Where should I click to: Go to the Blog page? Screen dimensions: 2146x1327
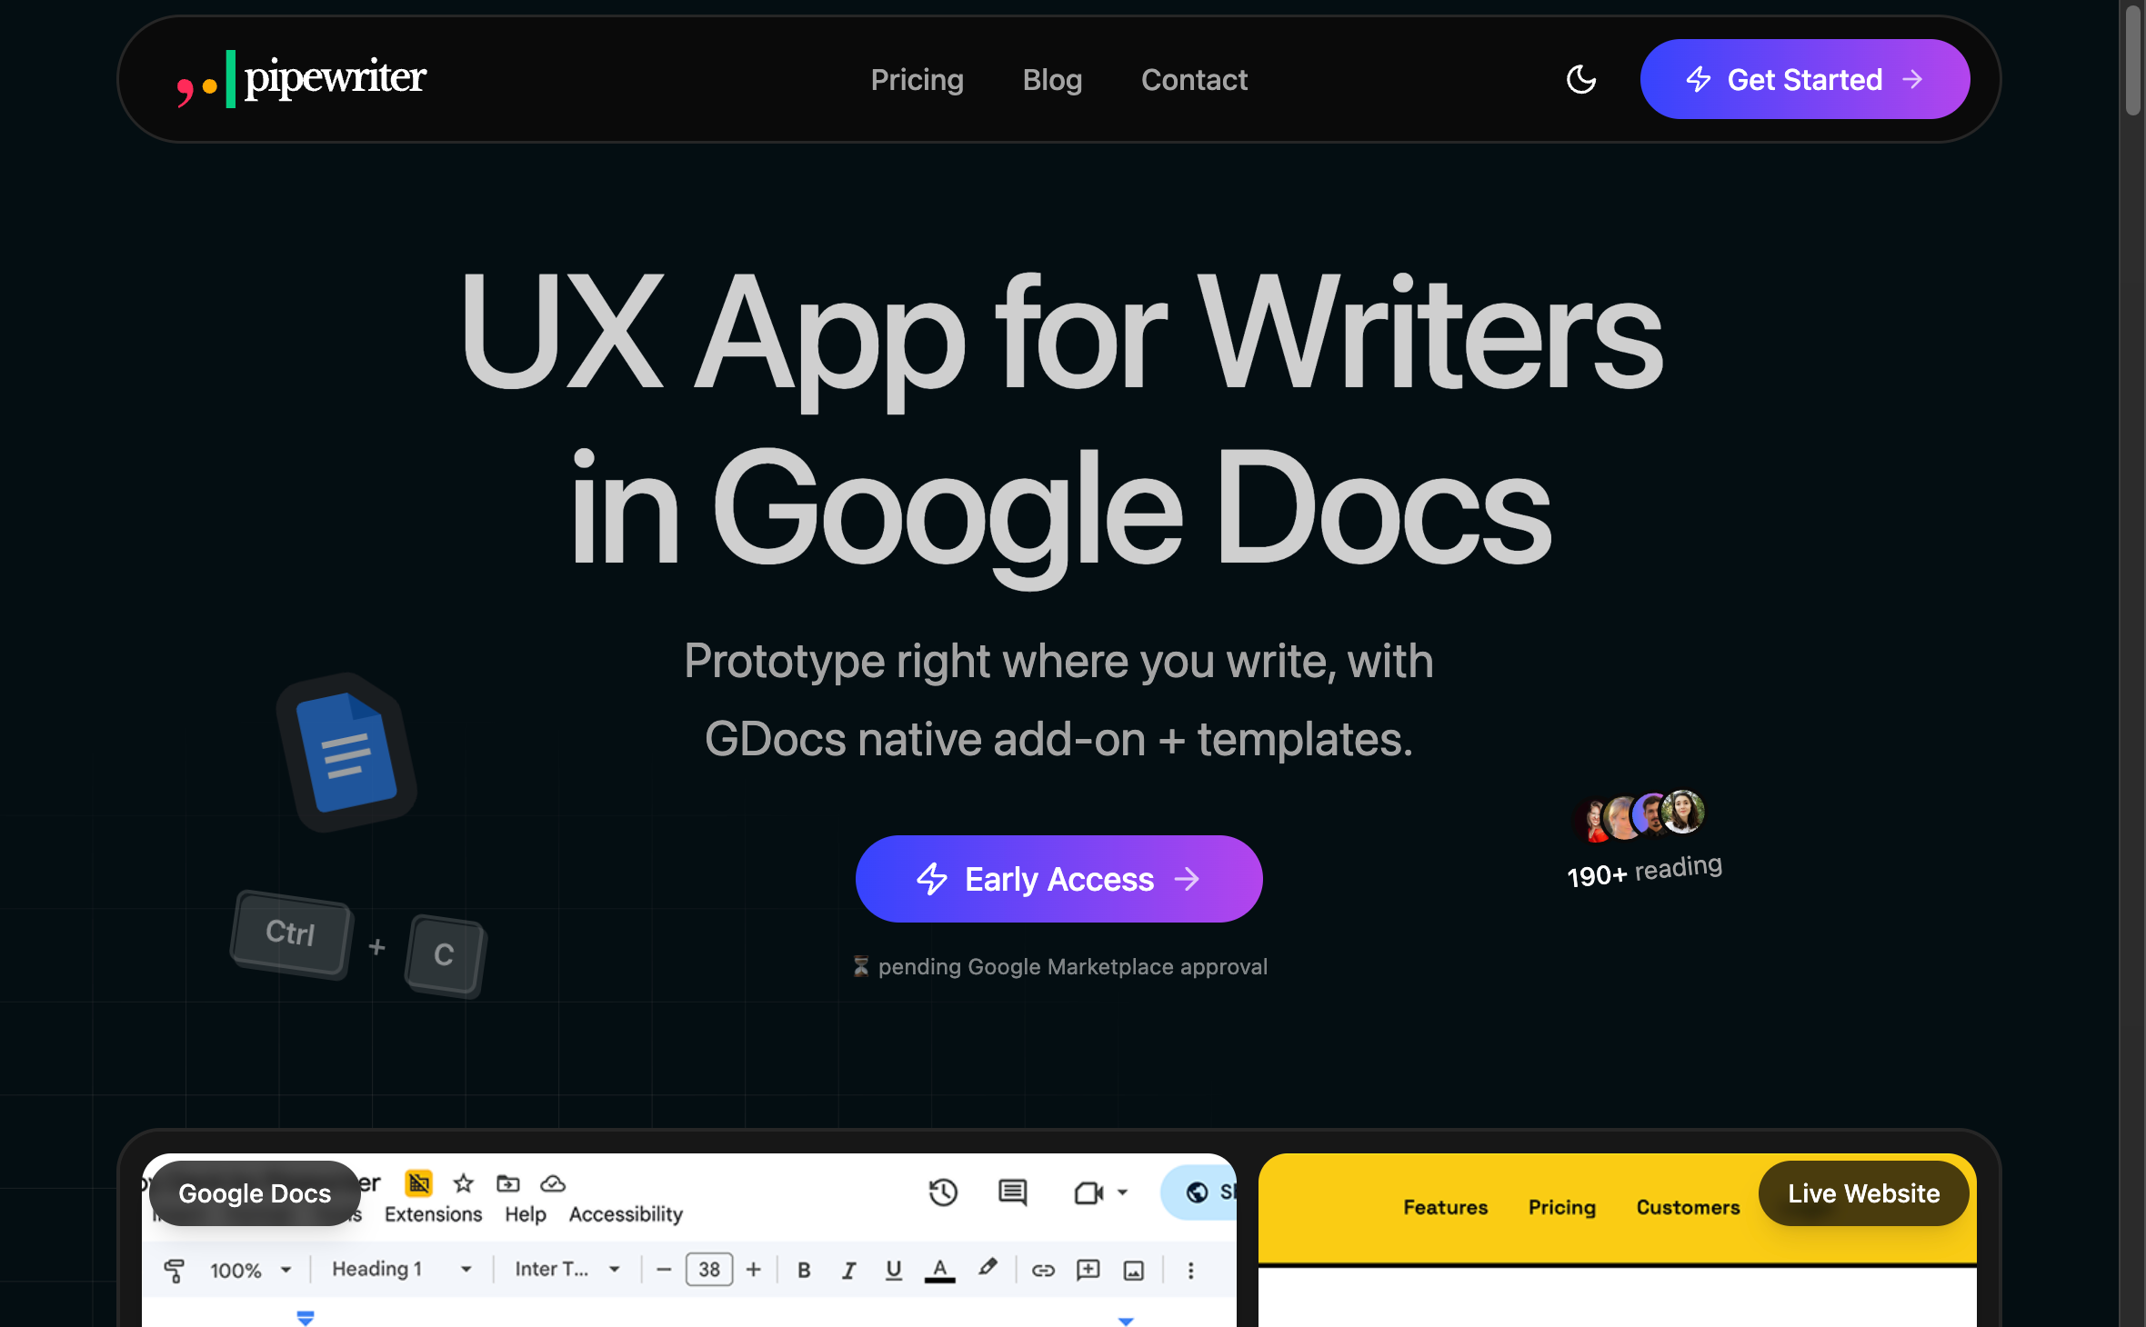(1052, 80)
